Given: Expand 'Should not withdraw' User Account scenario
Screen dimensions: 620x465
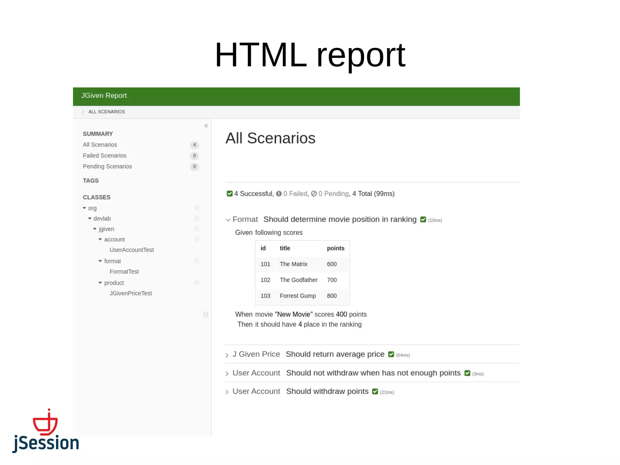Looking at the screenshot, I should [x=227, y=374].
